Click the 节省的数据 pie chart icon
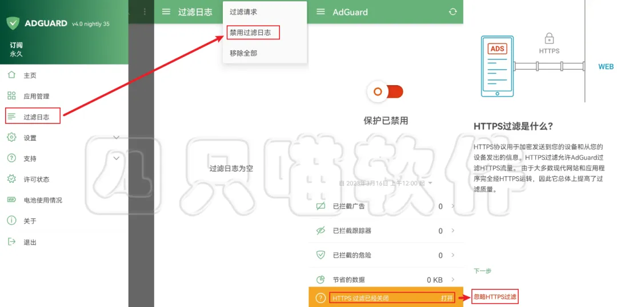This screenshot has width=617, height=307. [x=321, y=280]
